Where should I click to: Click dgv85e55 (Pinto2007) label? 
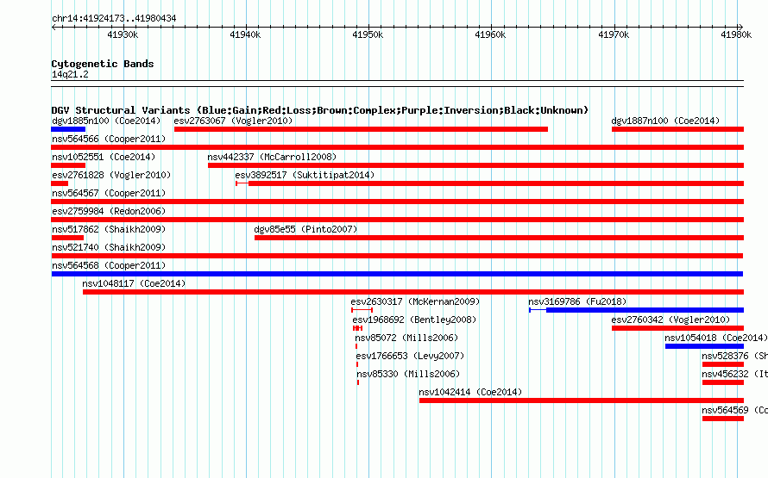coord(305,229)
